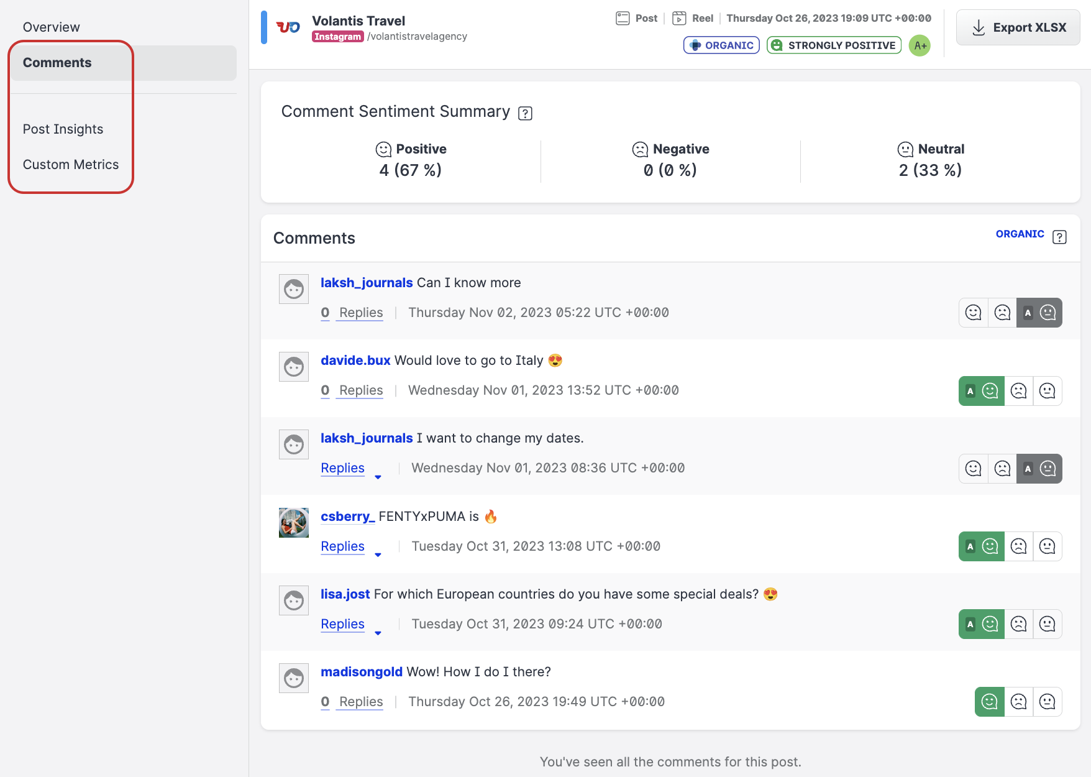
Task: Set madisongold comment sentiment to neutral
Action: (1048, 702)
